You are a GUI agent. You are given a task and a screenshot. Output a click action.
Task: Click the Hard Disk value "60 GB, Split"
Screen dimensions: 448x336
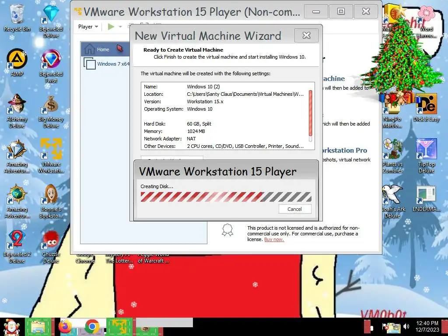tap(199, 124)
